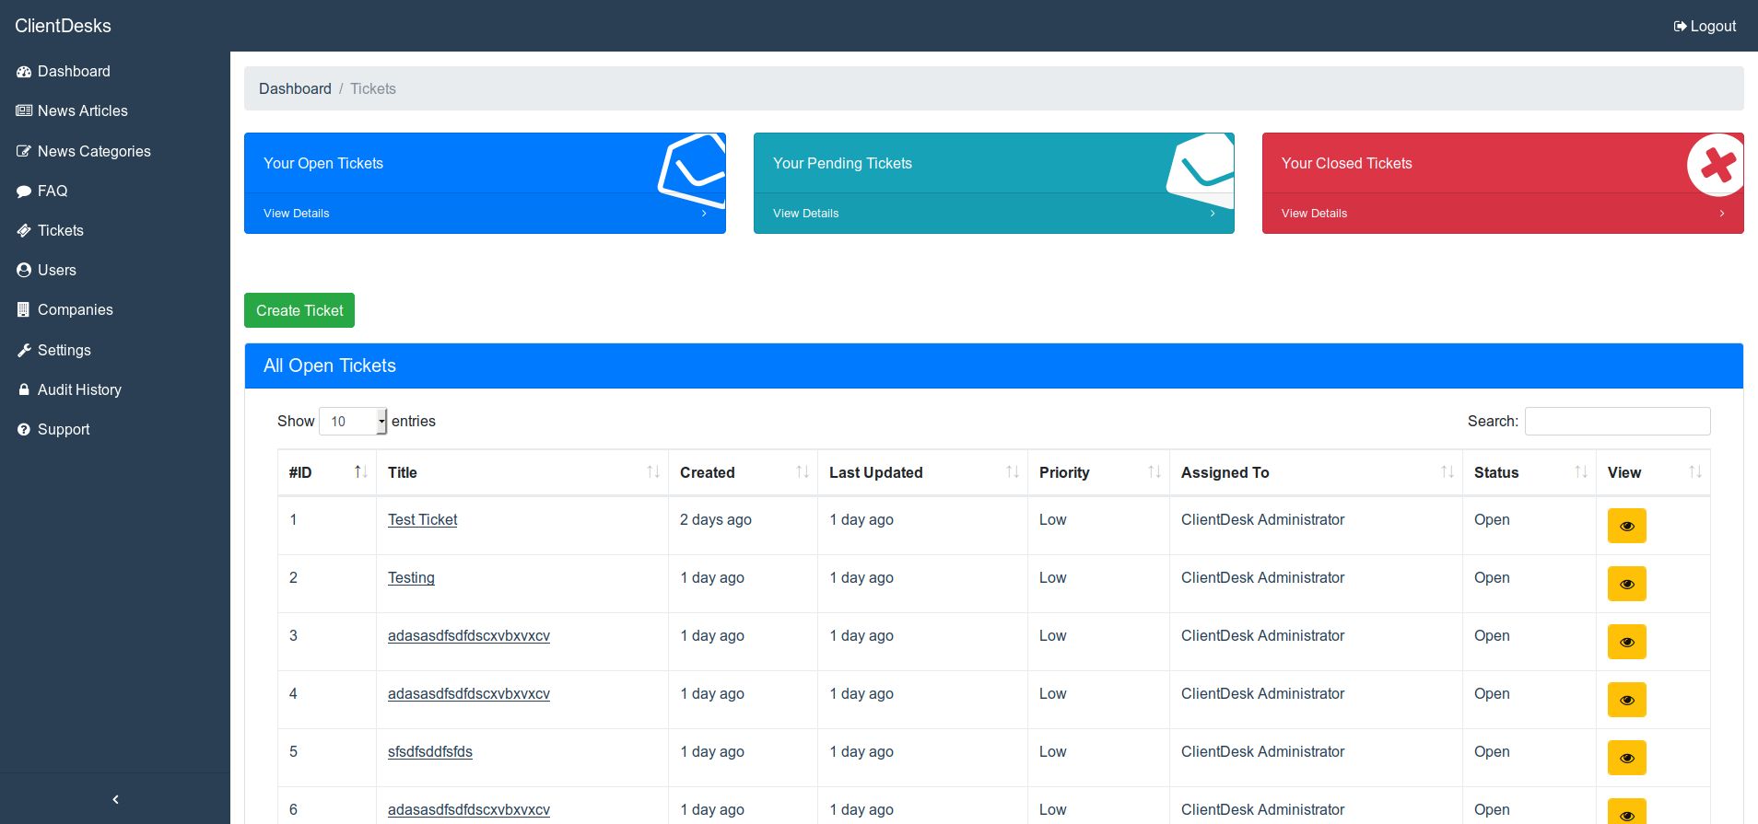Image resolution: width=1758 pixels, height=824 pixels.
Task: Click the Users profile icon
Action: 24,271
